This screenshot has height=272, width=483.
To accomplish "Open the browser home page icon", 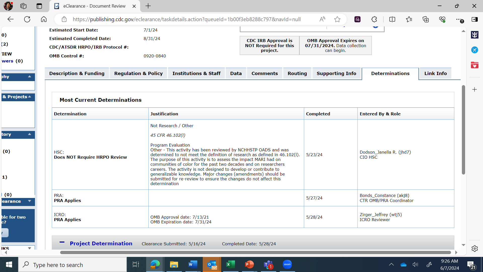I will [44, 19].
